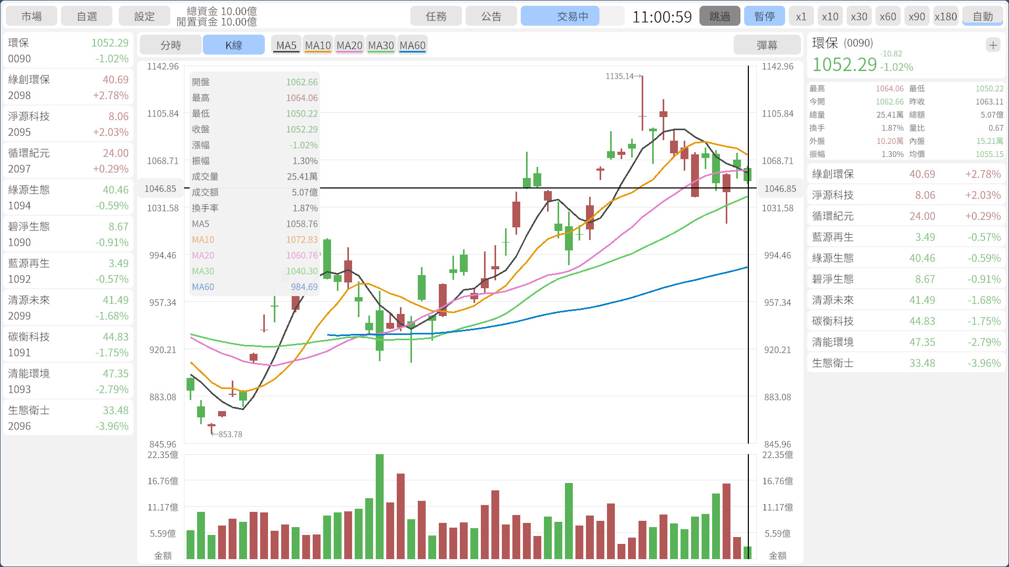1009x567 pixels.
Task: Select the K線 chart tab
Action: pyautogui.click(x=234, y=45)
